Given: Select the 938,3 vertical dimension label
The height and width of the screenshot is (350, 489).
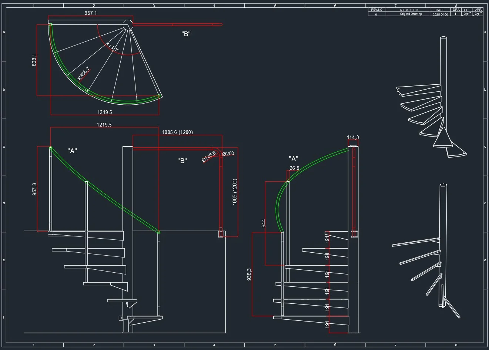Looking at the screenshot, I should (249, 275).
